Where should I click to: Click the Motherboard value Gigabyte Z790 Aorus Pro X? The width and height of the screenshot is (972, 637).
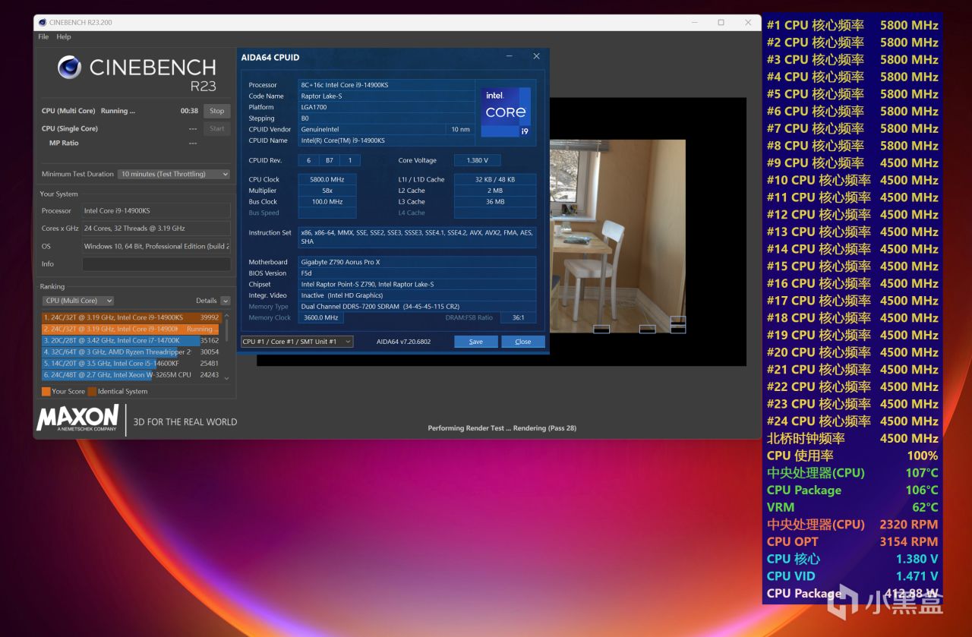(417, 262)
